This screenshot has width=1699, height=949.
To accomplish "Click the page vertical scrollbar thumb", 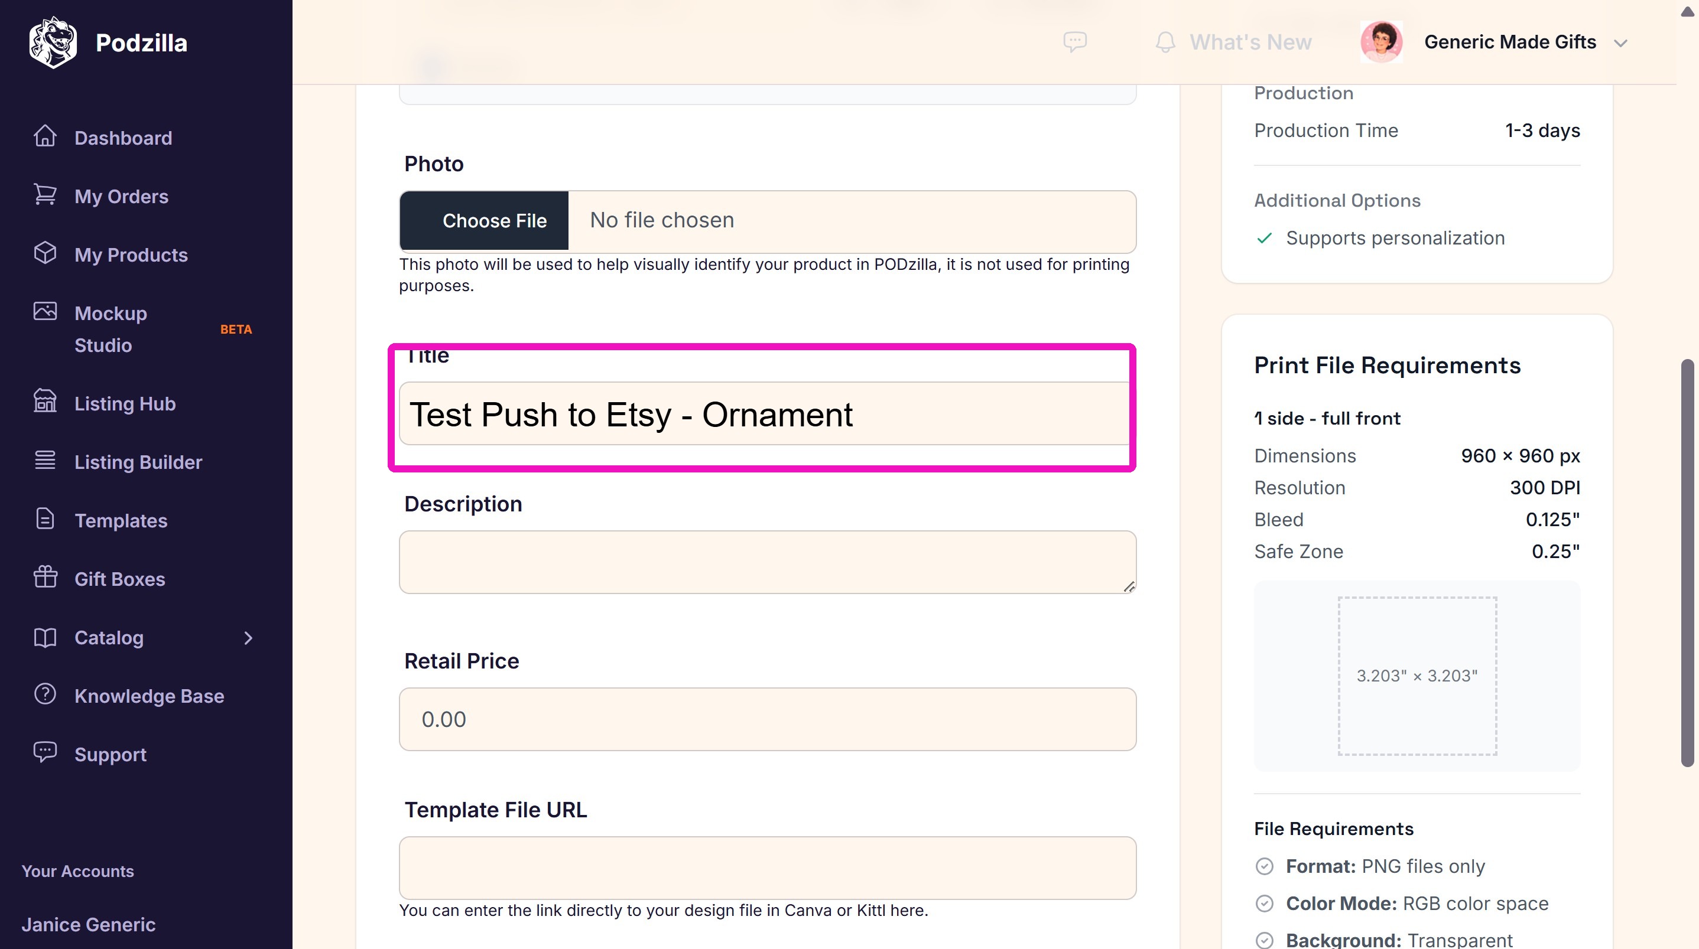I will click(1687, 563).
